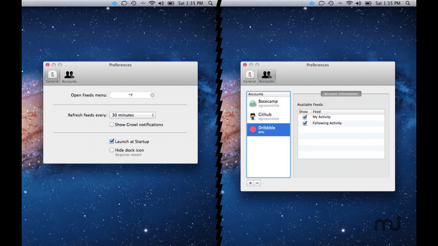Screen dimensions: 438x246
Task: Click the Show column header
Action: pyautogui.click(x=305, y=111)
